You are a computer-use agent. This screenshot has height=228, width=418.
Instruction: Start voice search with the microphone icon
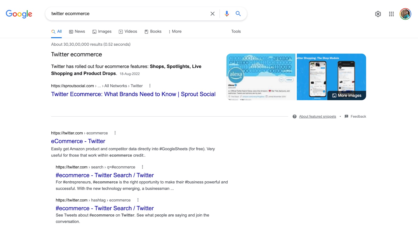[x=227, y=14]
